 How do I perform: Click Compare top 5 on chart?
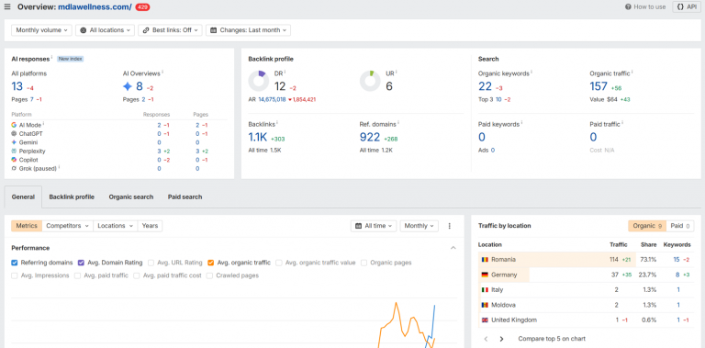[552, 339]
